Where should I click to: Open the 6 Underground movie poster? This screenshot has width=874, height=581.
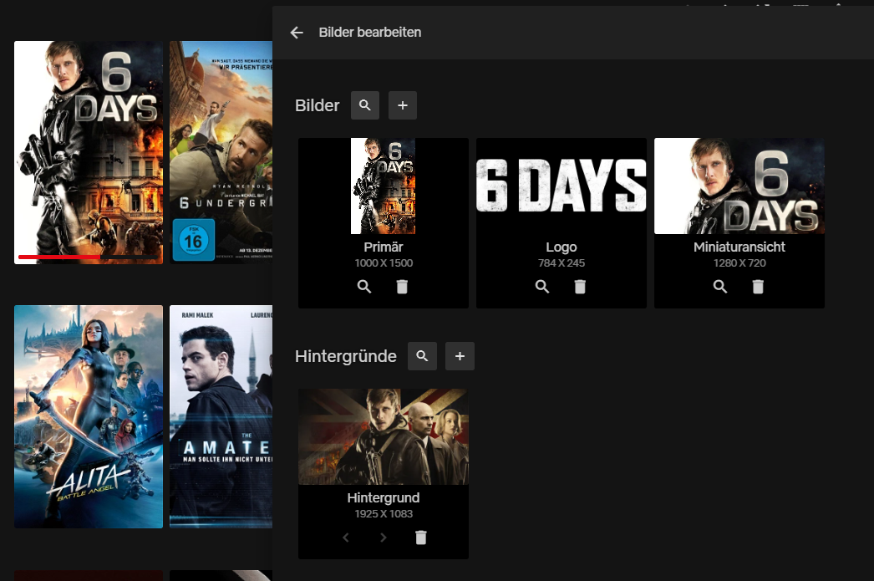(221, 150)
